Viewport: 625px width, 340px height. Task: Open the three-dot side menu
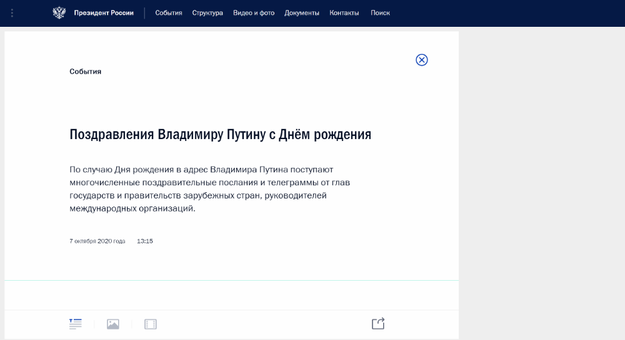coord(12,13)
